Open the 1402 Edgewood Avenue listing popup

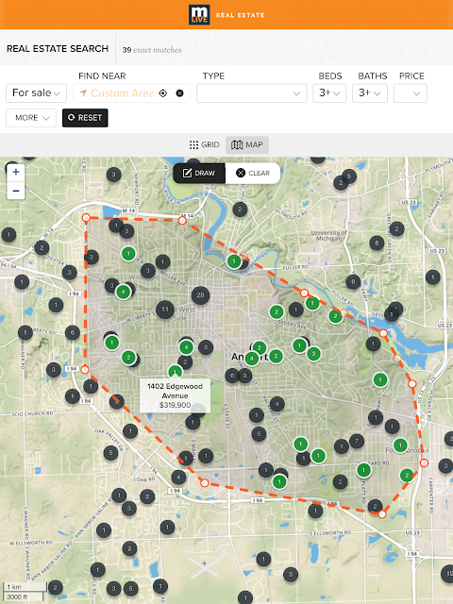point(175,395)
